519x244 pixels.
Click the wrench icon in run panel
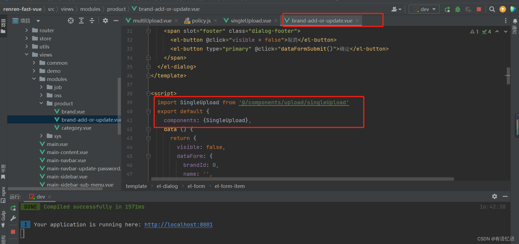click(13, 218)
